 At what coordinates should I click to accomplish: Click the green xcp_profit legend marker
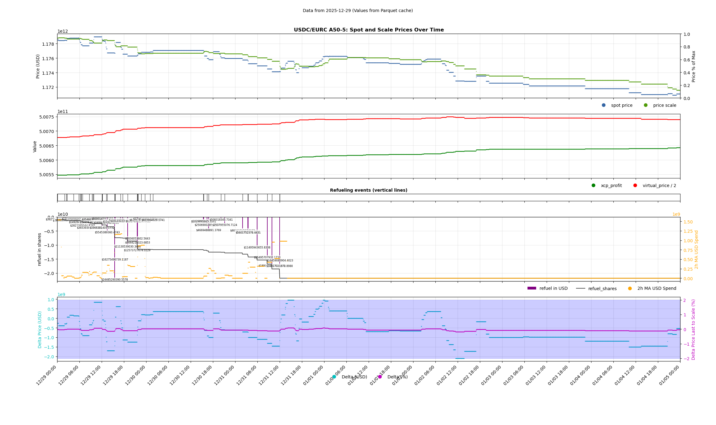(x=593, y=185)
